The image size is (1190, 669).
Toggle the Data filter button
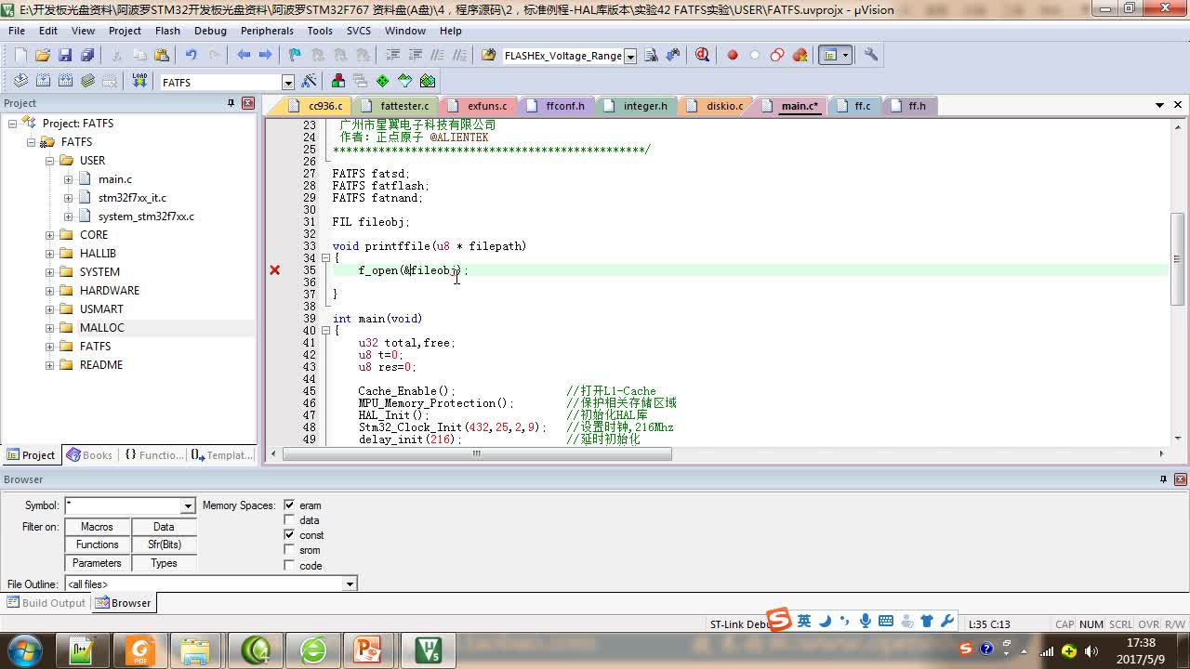click(164, 527)
